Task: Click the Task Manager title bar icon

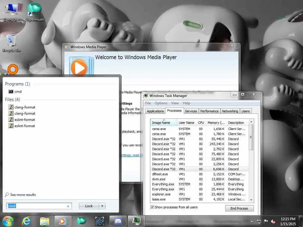Action: 146,96
